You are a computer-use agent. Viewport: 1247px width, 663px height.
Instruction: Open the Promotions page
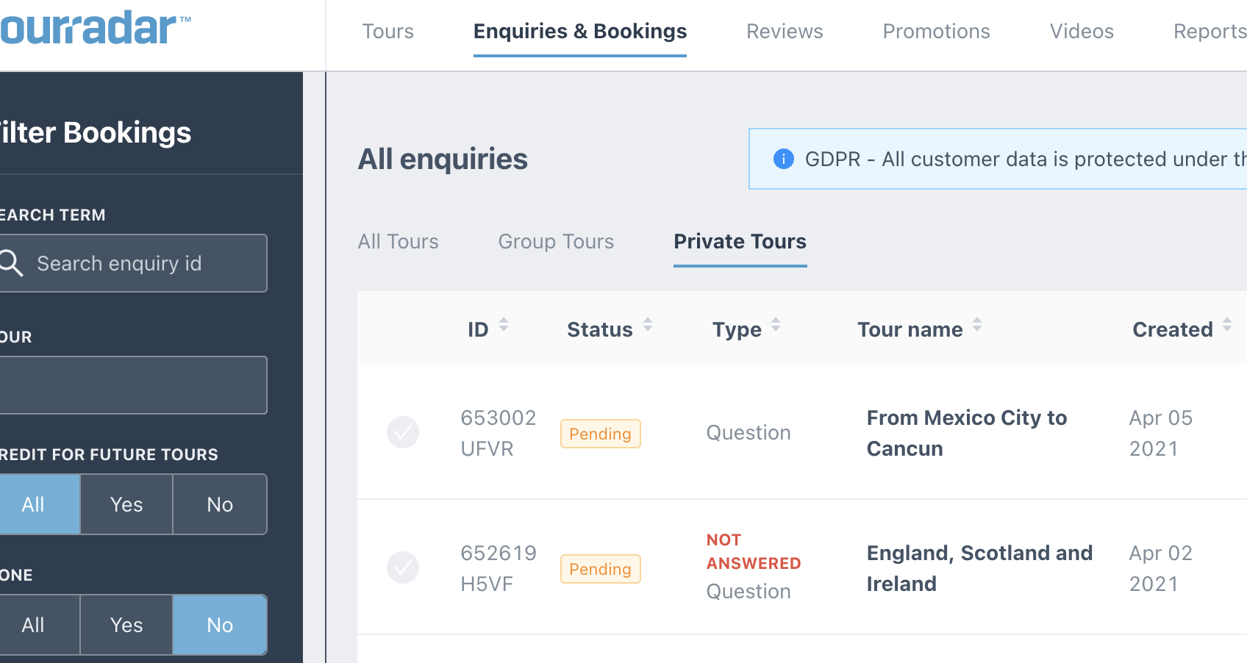coord(936,31)
